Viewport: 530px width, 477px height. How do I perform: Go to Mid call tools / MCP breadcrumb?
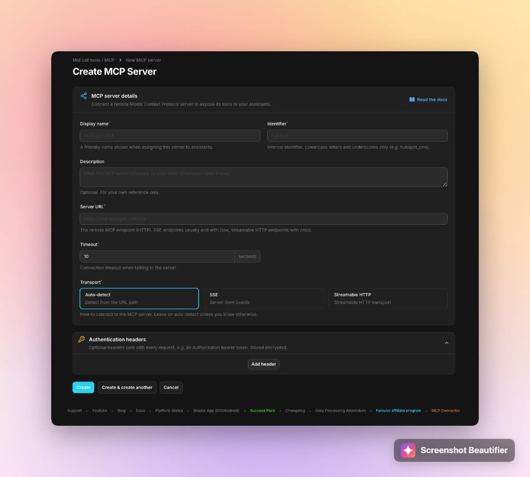click(x=94, y=60)
